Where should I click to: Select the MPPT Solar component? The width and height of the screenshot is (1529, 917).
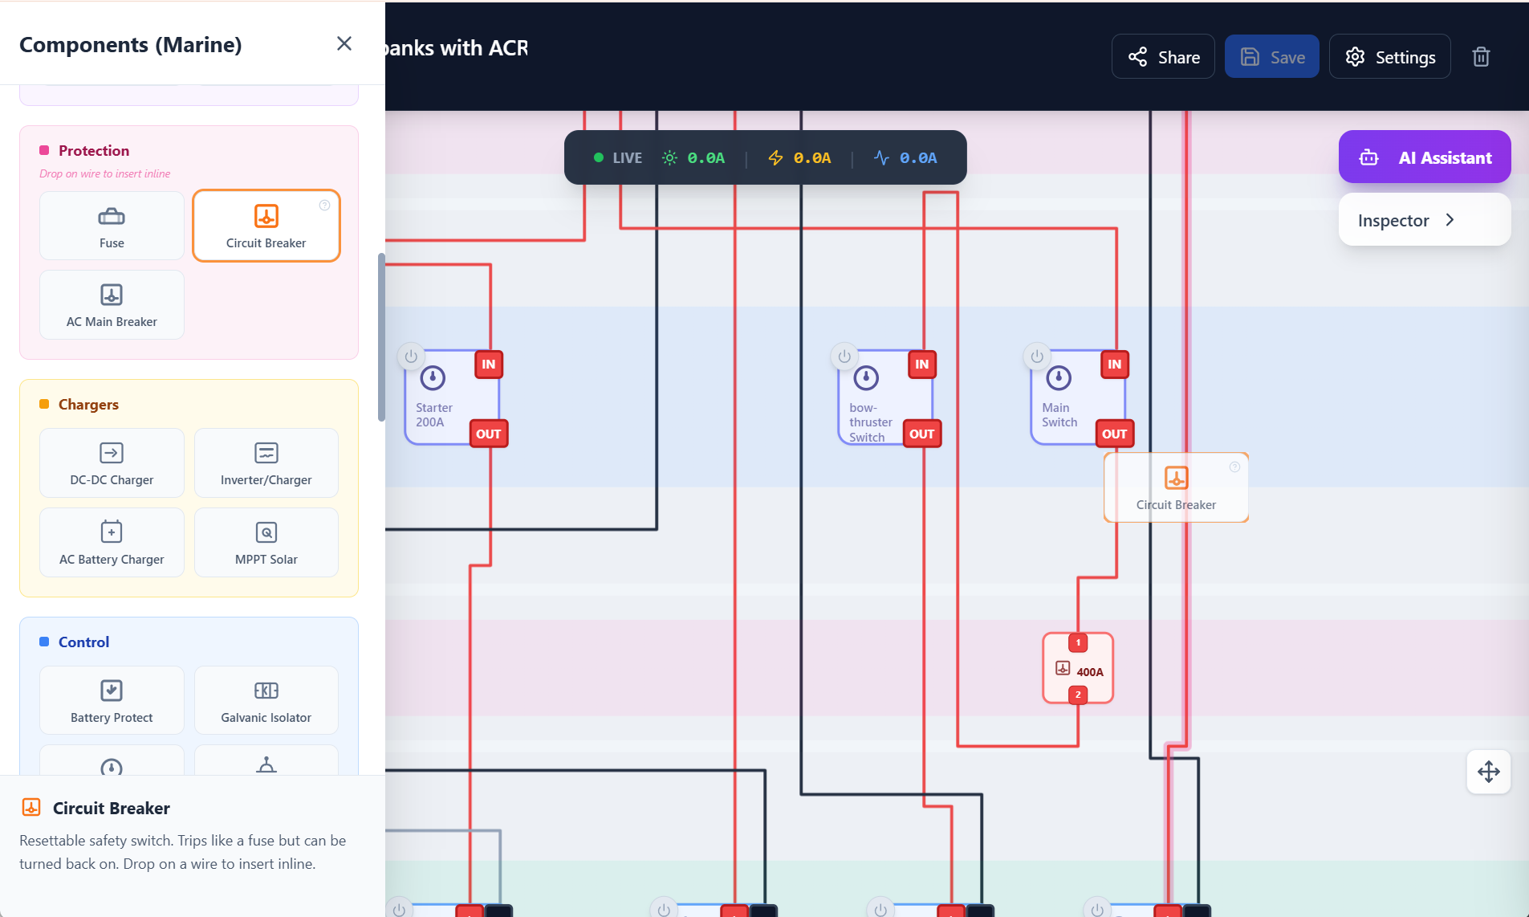(x=266, y=542)
